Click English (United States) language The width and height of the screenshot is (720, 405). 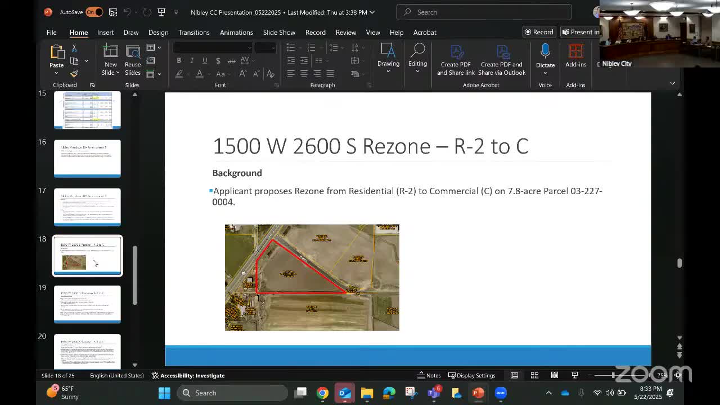pos(116,375)
